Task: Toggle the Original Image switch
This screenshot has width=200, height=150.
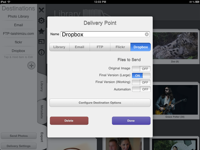Action: pyautogui.click(x=141, y=69)
